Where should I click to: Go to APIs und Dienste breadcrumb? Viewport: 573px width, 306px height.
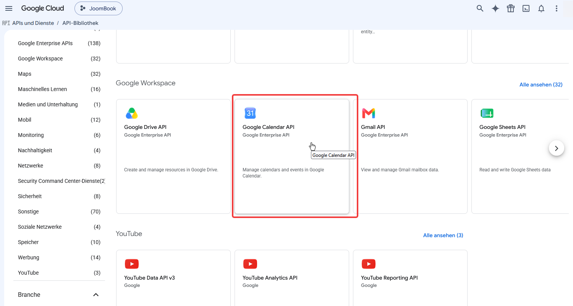coord(33,23)
